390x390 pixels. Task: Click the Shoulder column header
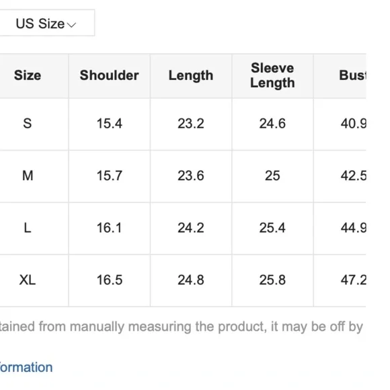pos(109,75)
